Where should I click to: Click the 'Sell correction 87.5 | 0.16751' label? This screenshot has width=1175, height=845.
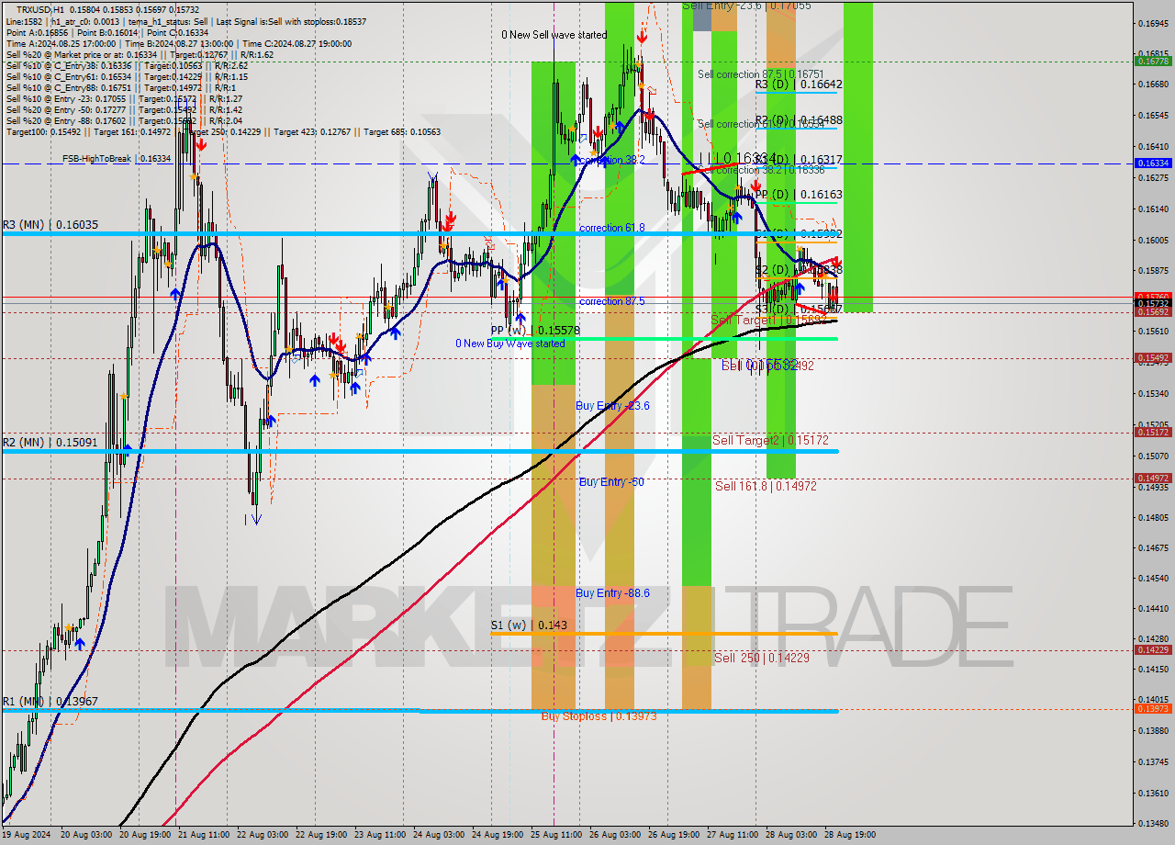(760, 74)
